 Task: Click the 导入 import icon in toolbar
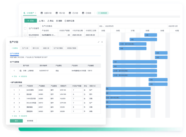point(40,21)
